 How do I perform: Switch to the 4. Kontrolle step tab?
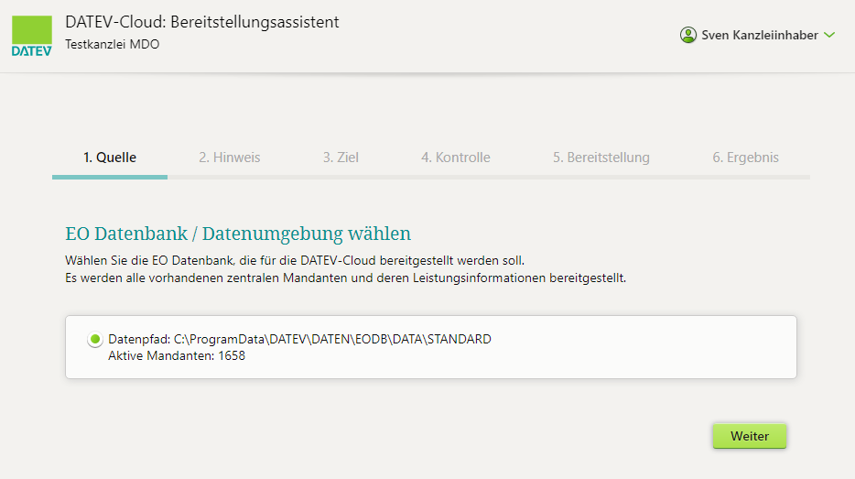(x=455, y=158)
